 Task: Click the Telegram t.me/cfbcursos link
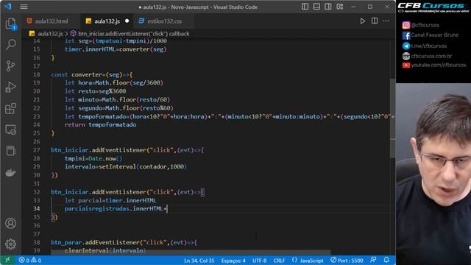(425, 46)
